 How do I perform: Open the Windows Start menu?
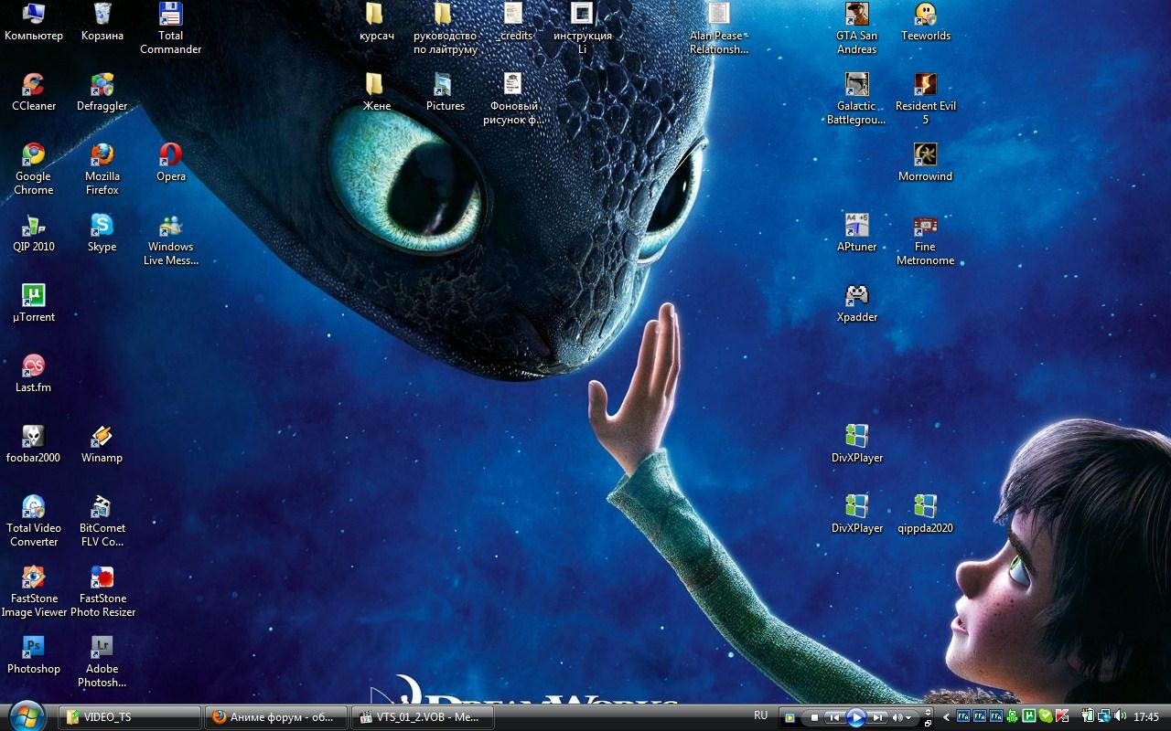tap(27, 715)
